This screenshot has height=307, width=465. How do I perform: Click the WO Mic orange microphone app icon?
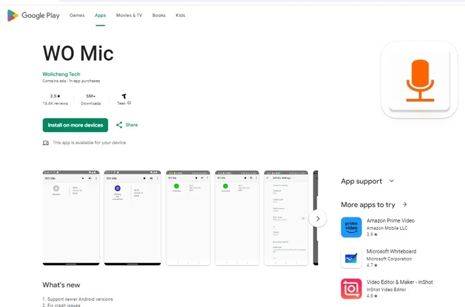coord(419,80)
